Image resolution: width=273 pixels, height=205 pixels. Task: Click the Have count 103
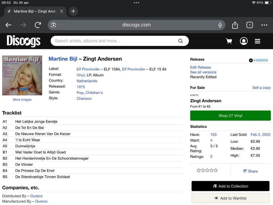[x=214, y=135]
